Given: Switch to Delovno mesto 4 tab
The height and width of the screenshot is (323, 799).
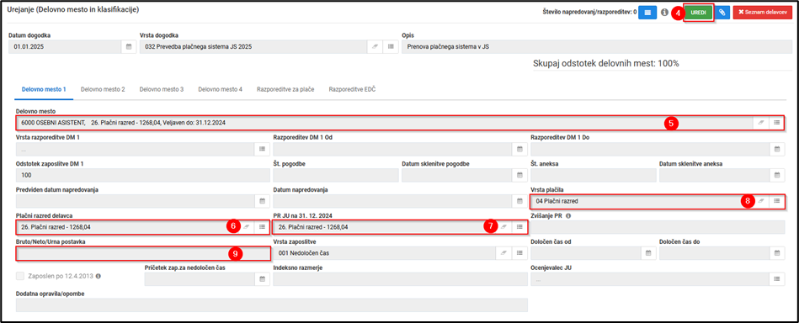Looking at the screenshot, I should tap(220, 89).
